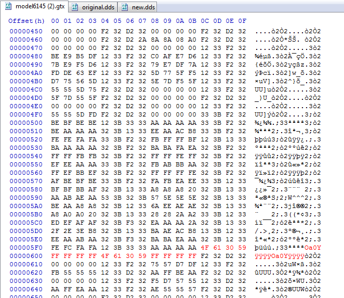Select offset row 00000450
Viewport: 344px width, 298px height.
tap(26, 31)
